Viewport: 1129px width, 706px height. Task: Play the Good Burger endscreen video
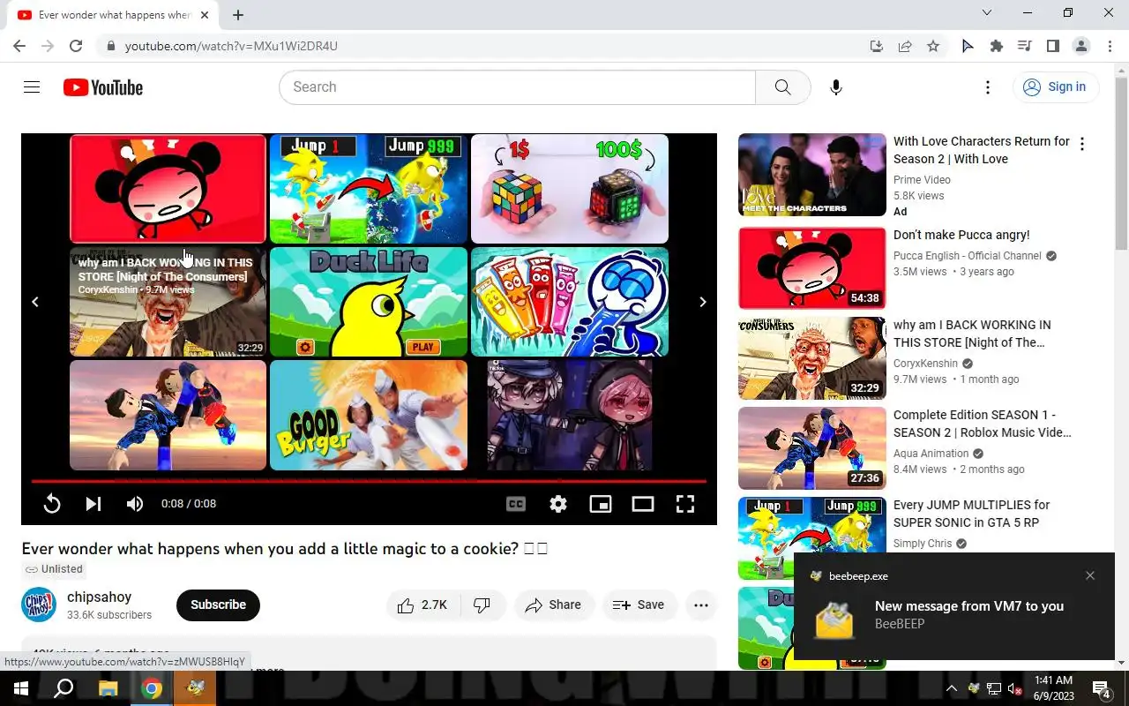click(x=369, y=415)
